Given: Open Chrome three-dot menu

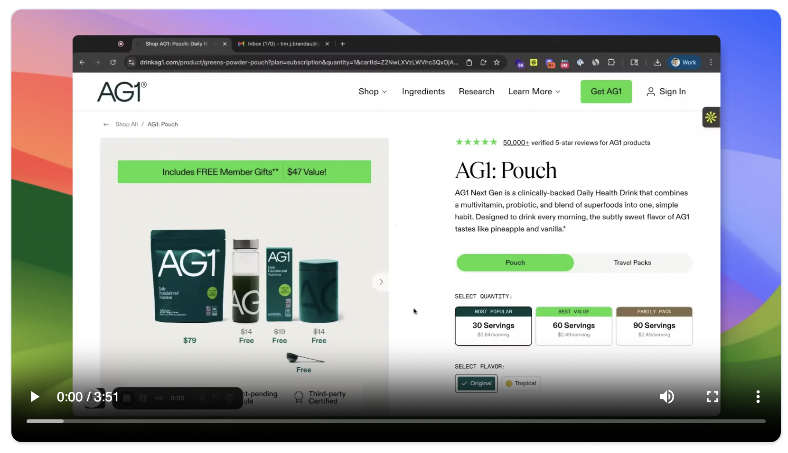Looking at the screenshot, I should pyautogui.click(x=711, y=62).
